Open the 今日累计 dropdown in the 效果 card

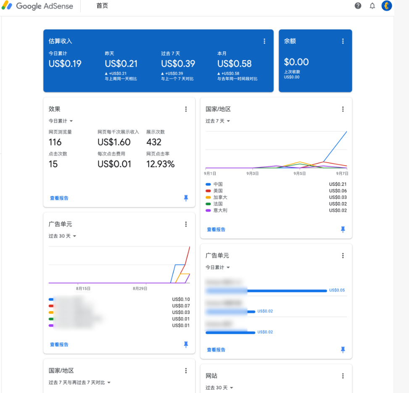point(61,121)
